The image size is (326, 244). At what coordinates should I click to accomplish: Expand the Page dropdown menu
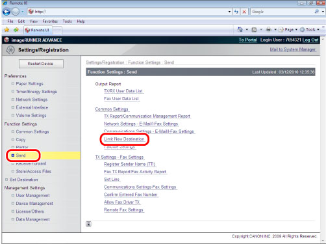tap(288, 29)
